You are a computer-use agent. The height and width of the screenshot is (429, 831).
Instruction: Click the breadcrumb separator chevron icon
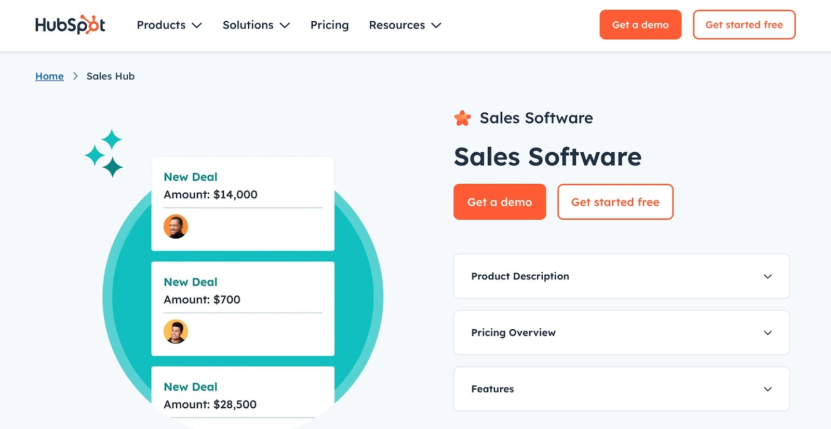pyautogui.click(x=75, y=76)
